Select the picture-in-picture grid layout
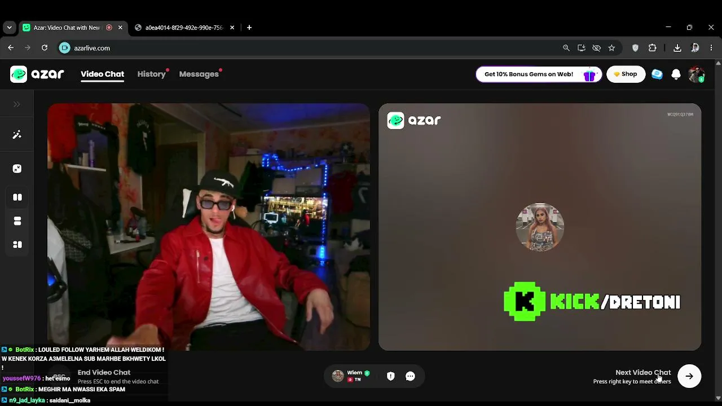Screen dimensions: 722x406 point(17,245)
